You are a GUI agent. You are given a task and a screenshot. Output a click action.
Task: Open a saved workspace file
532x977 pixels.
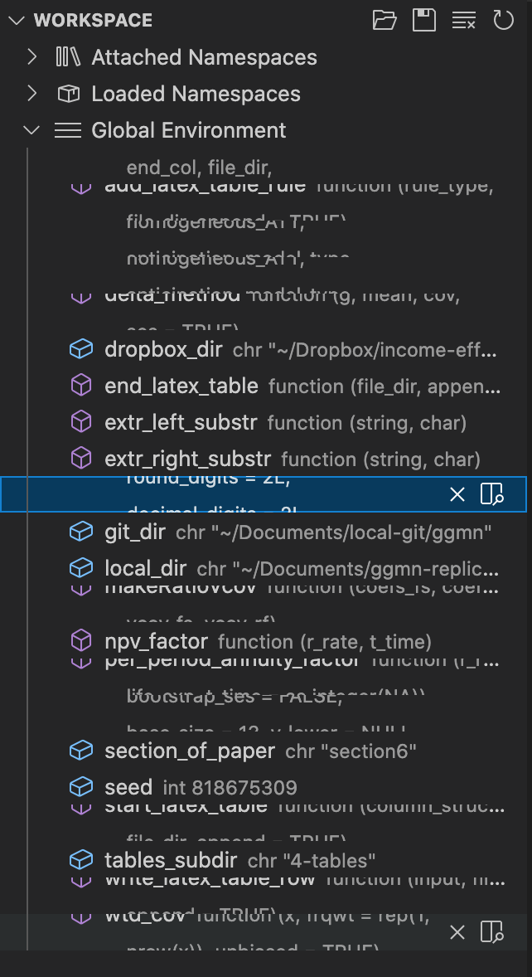(384, 20)
